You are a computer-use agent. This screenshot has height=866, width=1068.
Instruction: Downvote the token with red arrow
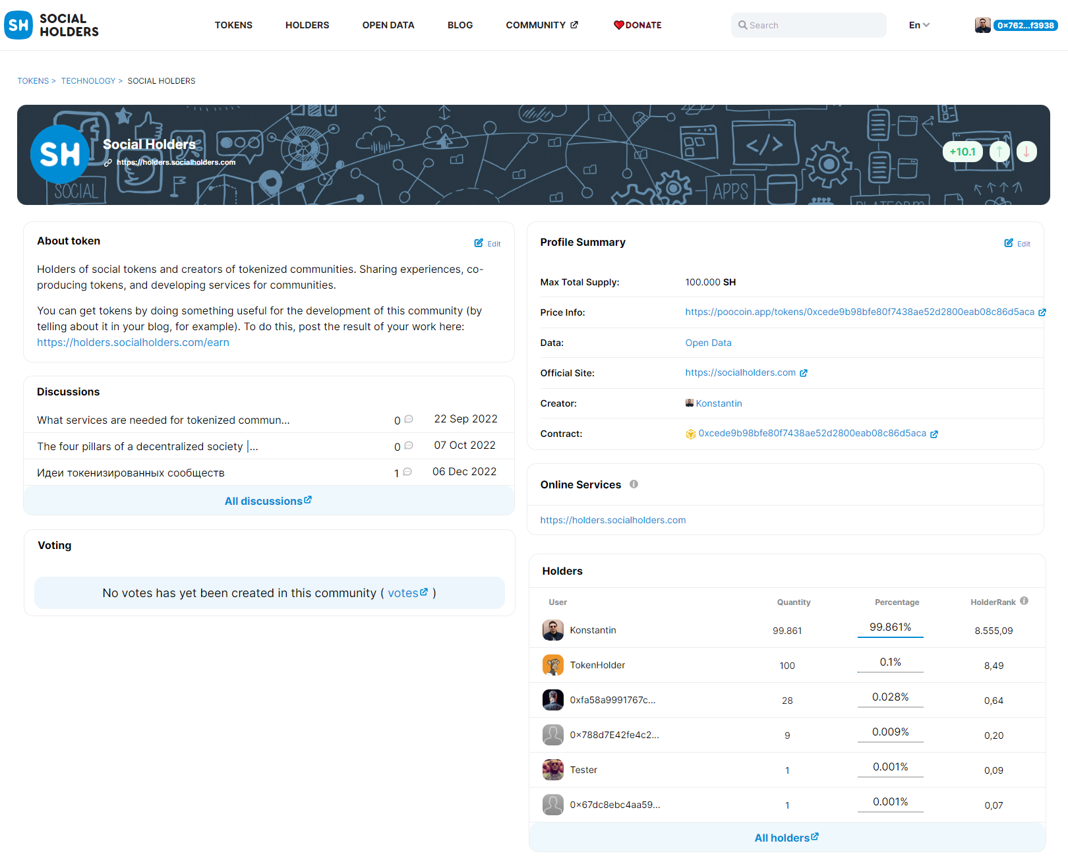pyautogui.click(x=1026, y=152)
